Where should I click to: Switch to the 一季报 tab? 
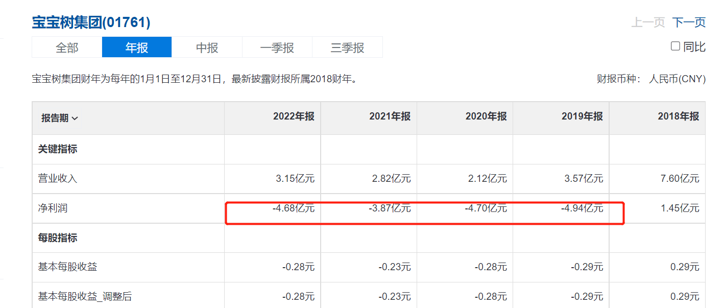(277, 48)
